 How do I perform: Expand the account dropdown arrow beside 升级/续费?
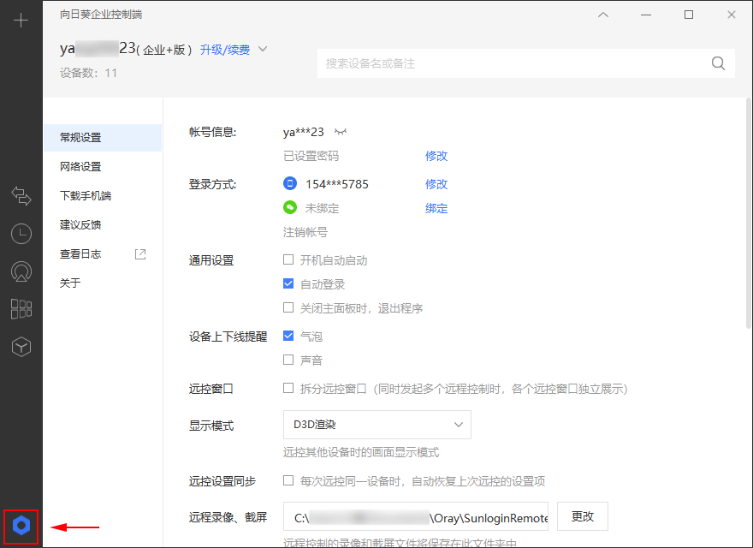[x=263, y=49]
